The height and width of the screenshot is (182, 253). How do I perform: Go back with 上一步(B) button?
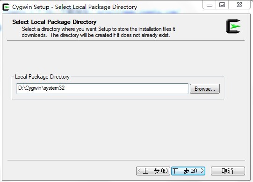[x=153, y=171]
